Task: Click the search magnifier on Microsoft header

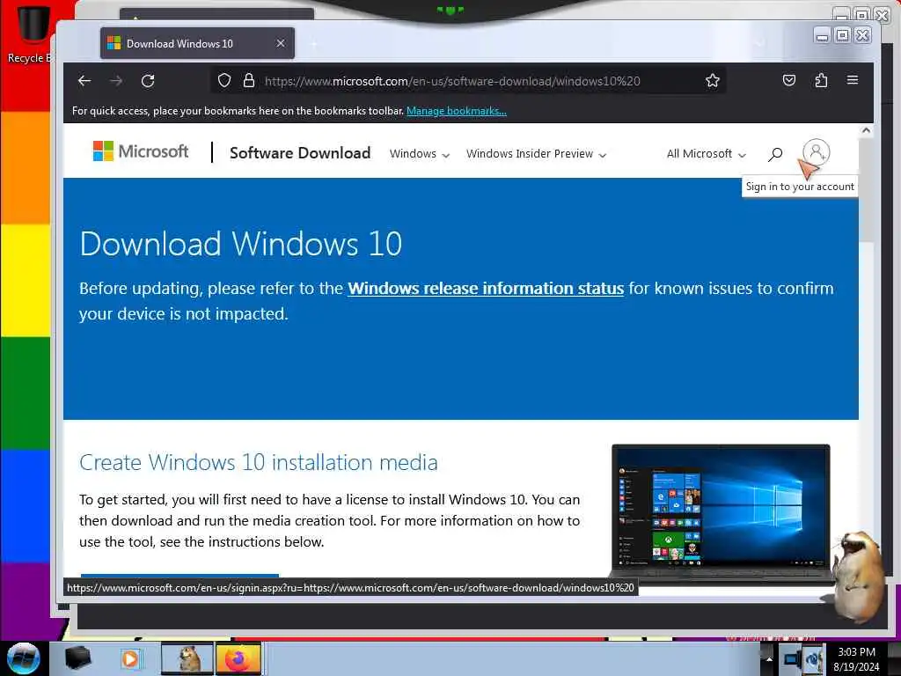Action: pyautogui.click(x=775, y=154)
